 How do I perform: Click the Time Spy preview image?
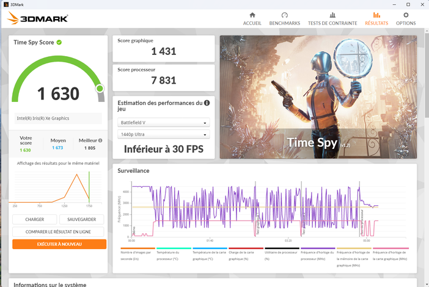318,97
